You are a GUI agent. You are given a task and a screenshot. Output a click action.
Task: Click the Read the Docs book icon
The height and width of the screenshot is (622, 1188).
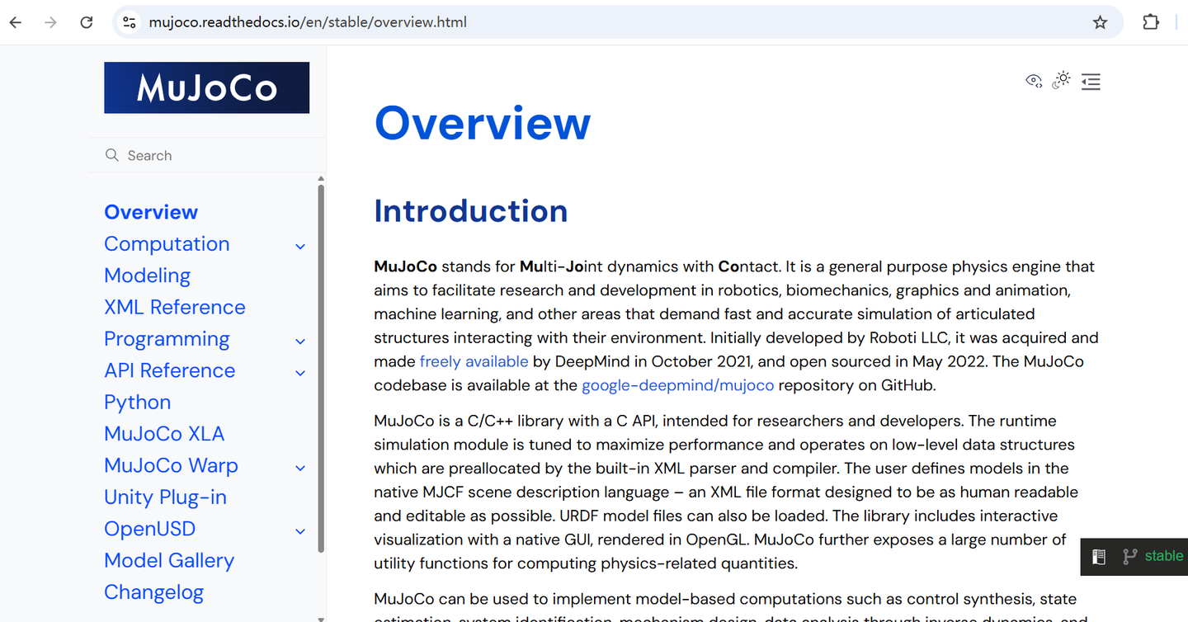pyautogui.click(x=1098, y=557)
